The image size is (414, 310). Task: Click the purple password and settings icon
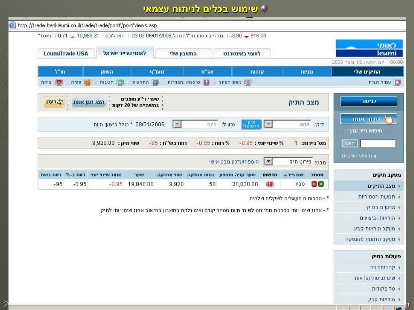[x=206, y=82]
